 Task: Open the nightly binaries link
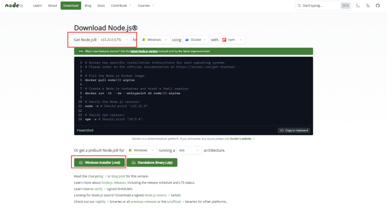[x=100, y=202]
